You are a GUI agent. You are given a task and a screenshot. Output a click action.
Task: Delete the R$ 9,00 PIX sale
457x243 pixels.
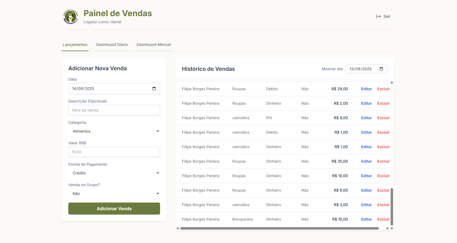click(x=384, y=118)
